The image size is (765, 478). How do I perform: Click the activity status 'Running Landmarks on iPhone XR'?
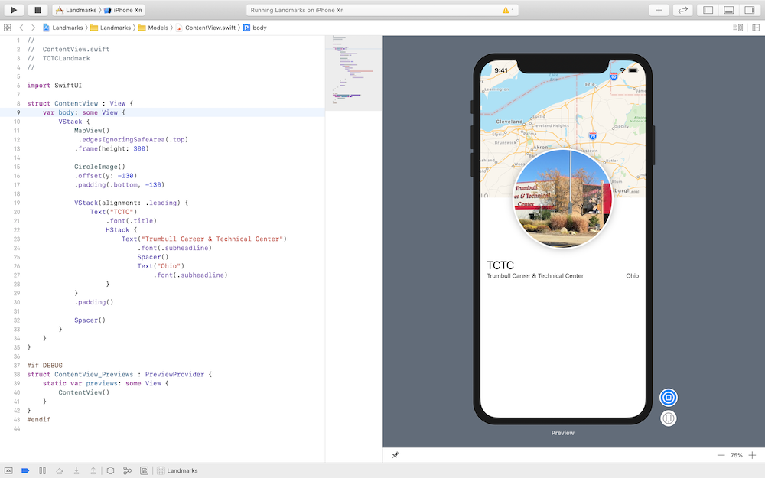[297, 10]
